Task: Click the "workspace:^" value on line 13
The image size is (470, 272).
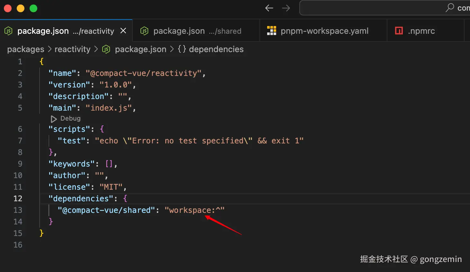Action: coord(194,210)
